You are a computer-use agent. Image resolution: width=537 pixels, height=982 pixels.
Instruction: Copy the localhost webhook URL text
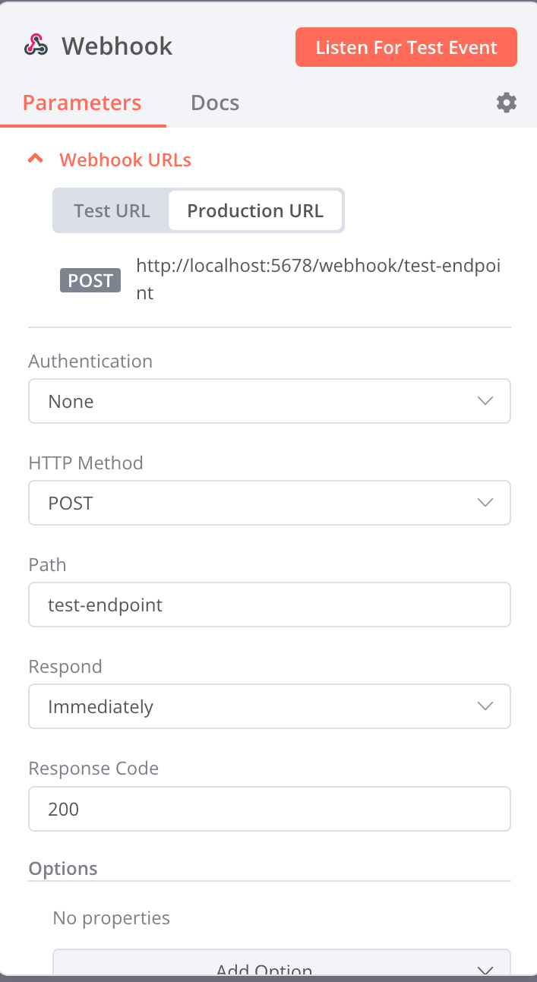[317, 279]
